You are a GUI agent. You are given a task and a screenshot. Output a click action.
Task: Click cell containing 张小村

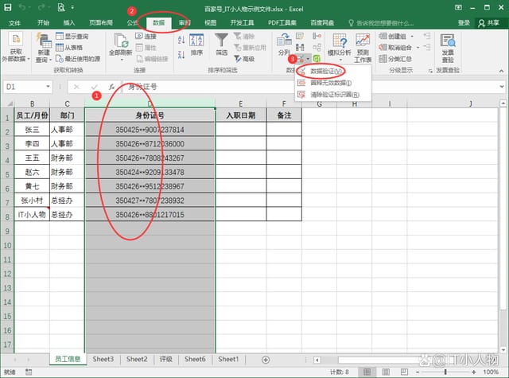pyautogui.click(x=32, y=201)
